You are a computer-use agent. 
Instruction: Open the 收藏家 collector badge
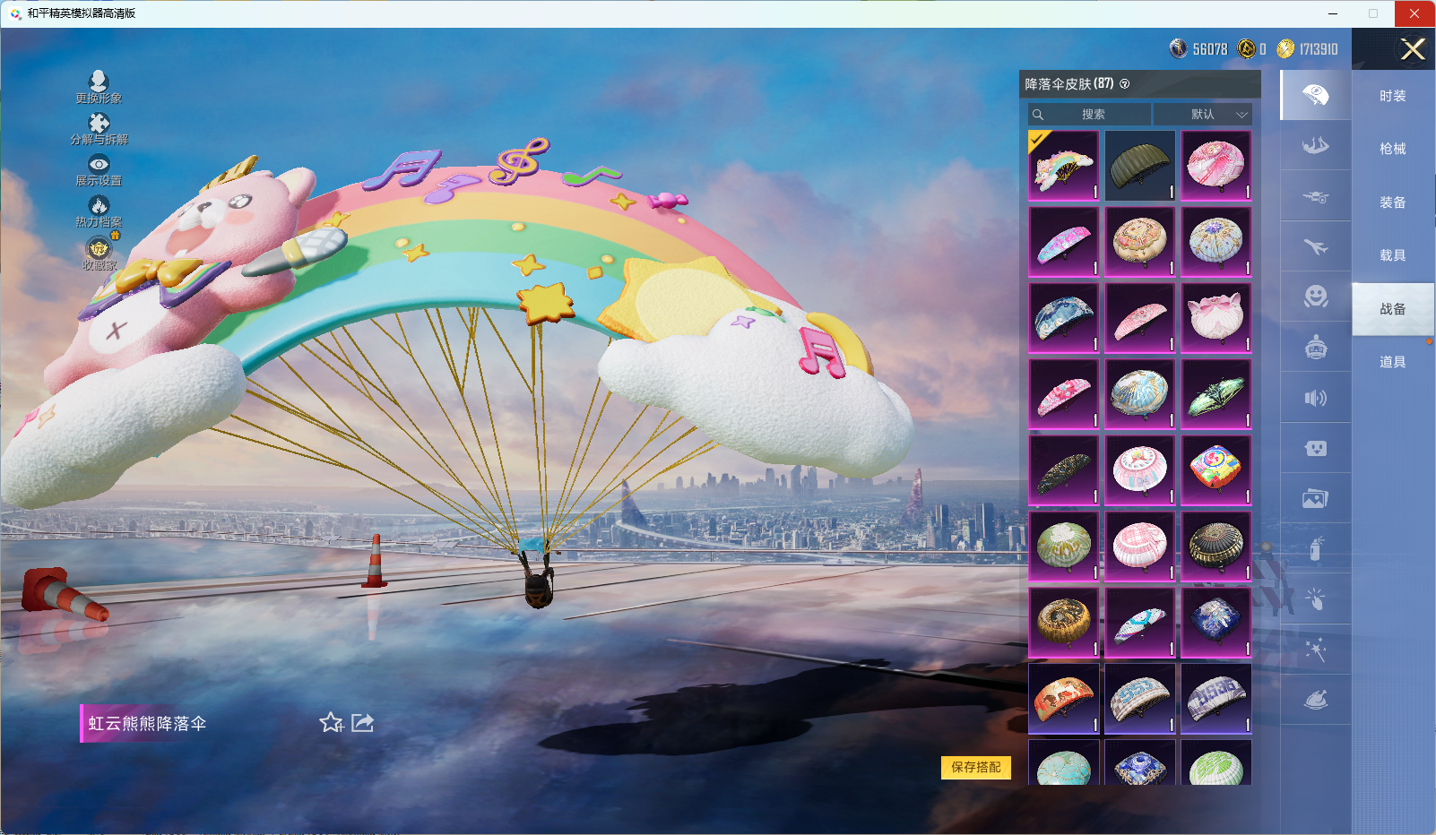(x=99, y=249)
